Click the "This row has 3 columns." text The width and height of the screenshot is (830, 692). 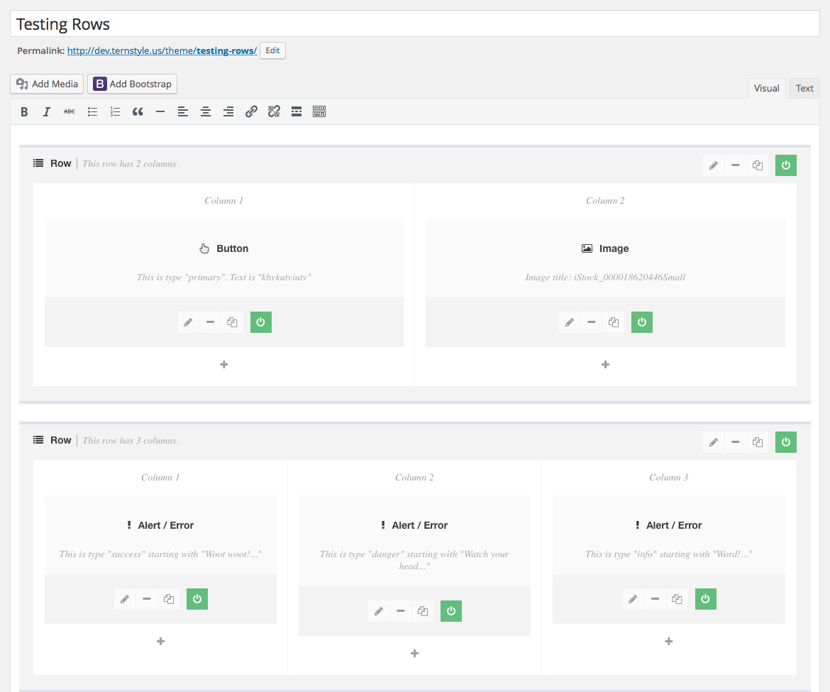(x=131, y=441)
